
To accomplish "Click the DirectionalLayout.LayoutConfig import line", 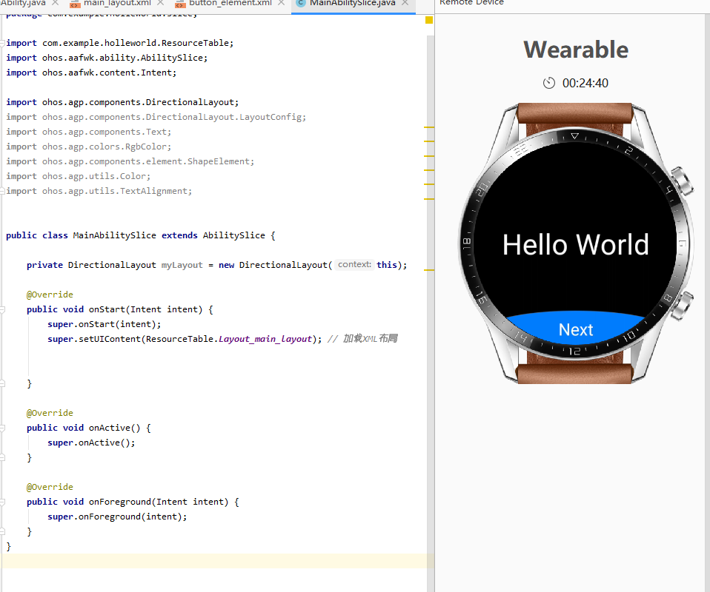I will click(156, 117).
